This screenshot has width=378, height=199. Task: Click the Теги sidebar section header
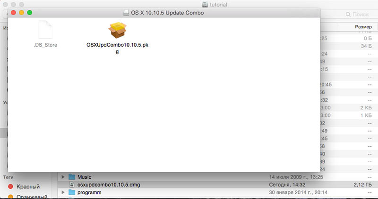click(8, 177)
